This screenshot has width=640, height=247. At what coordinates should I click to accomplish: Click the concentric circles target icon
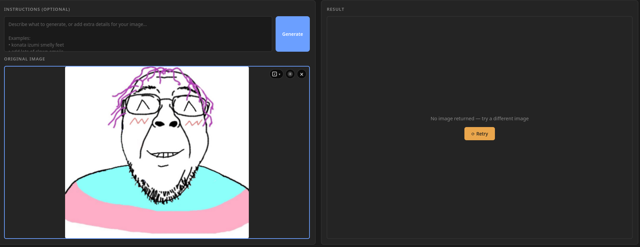point(290,74)
